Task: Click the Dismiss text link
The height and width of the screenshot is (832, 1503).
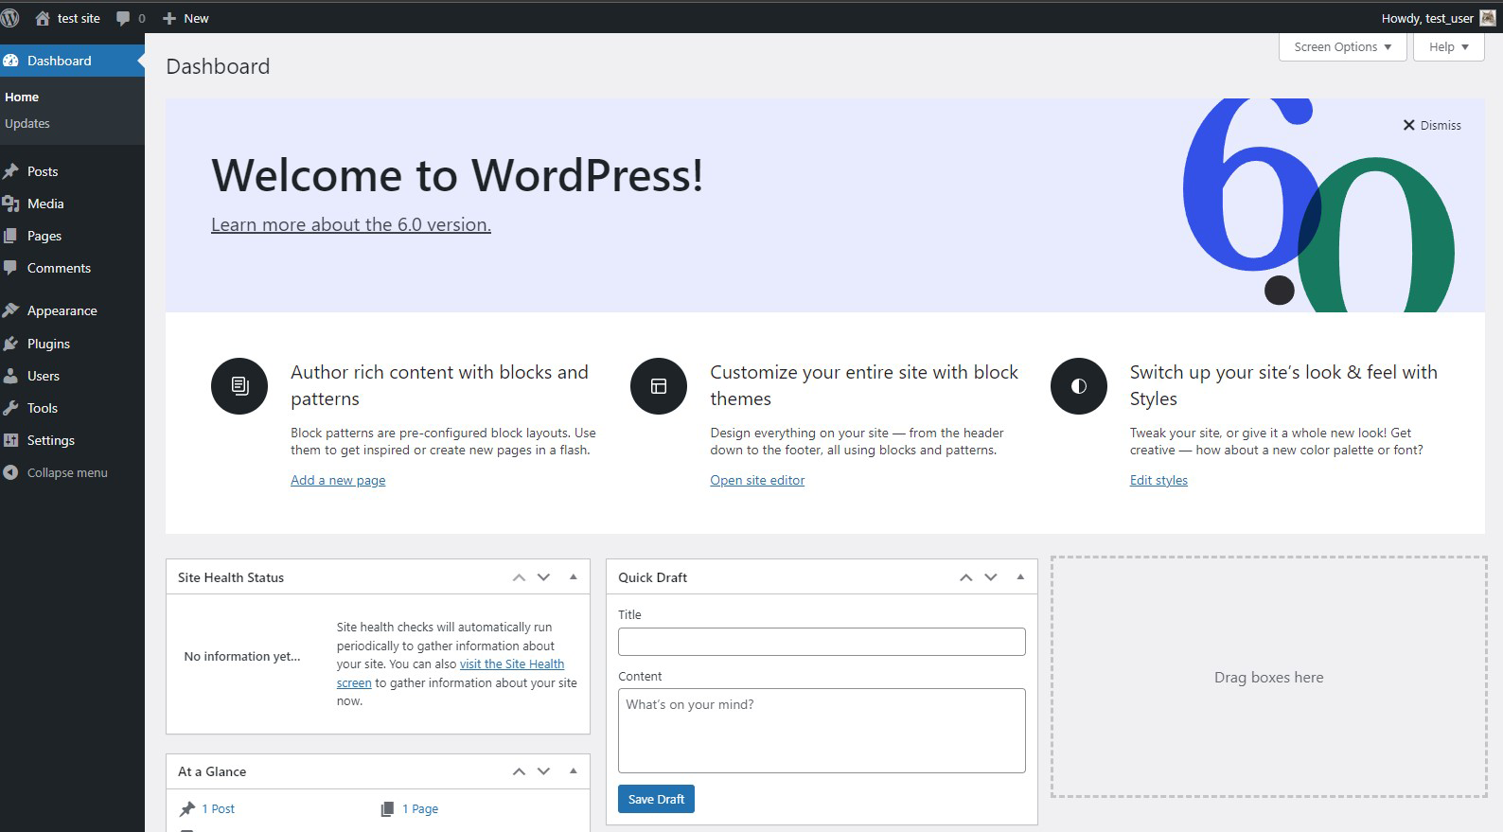Action: pyautogui.click(x=1441, y=125)
